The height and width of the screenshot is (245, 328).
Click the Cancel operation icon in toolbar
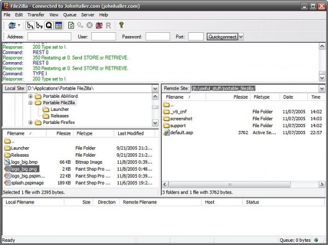pos(90,25)
